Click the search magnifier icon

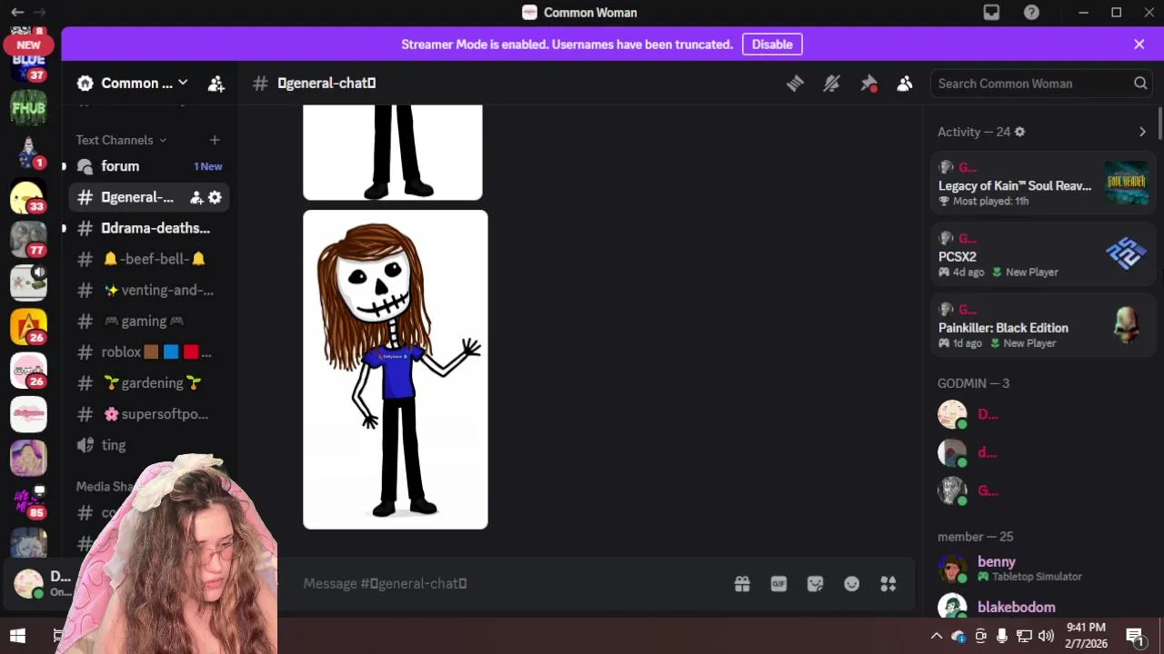pyautogui.click(x=1140, y=84)
